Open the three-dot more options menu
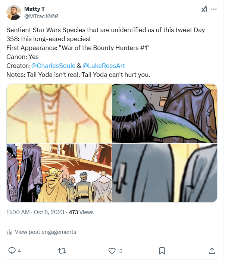 click(x=214, y=9)
